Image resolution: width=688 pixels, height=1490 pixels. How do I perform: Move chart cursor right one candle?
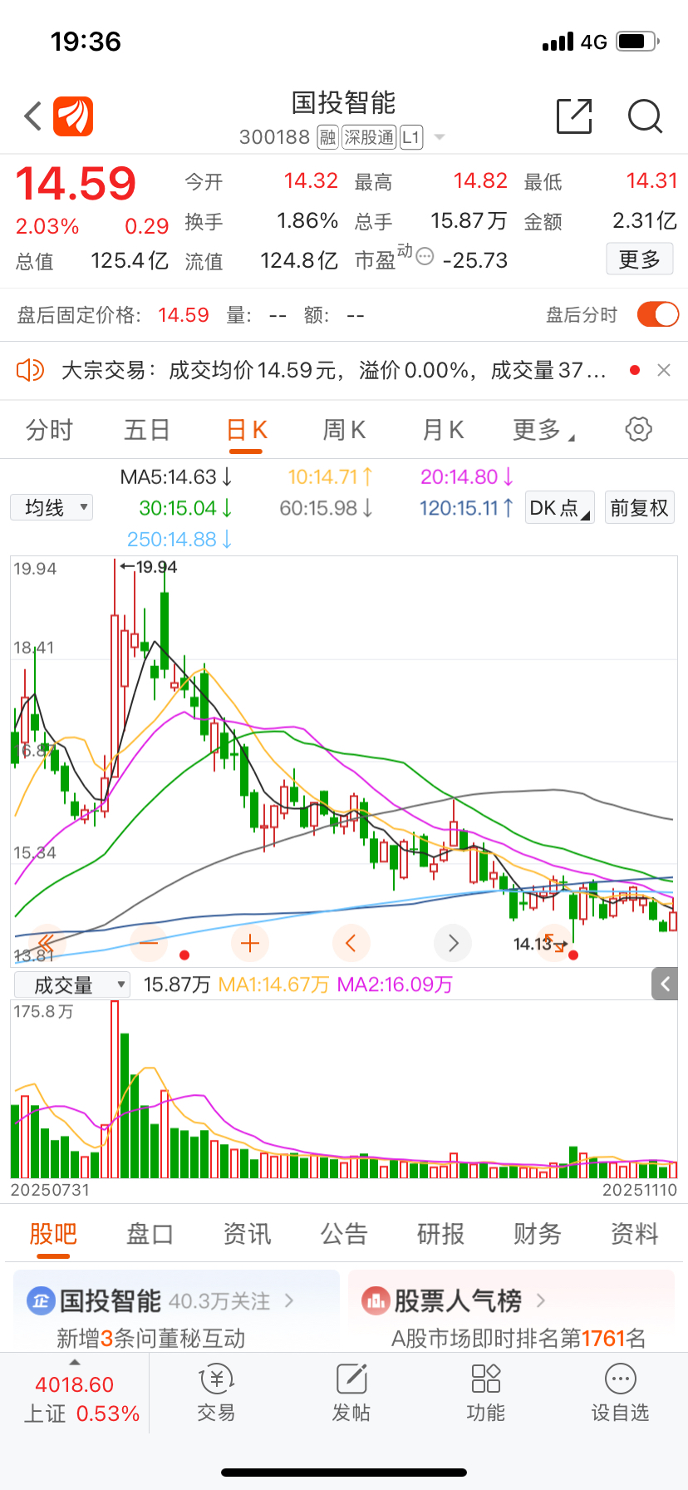click(x=453, y=943)
